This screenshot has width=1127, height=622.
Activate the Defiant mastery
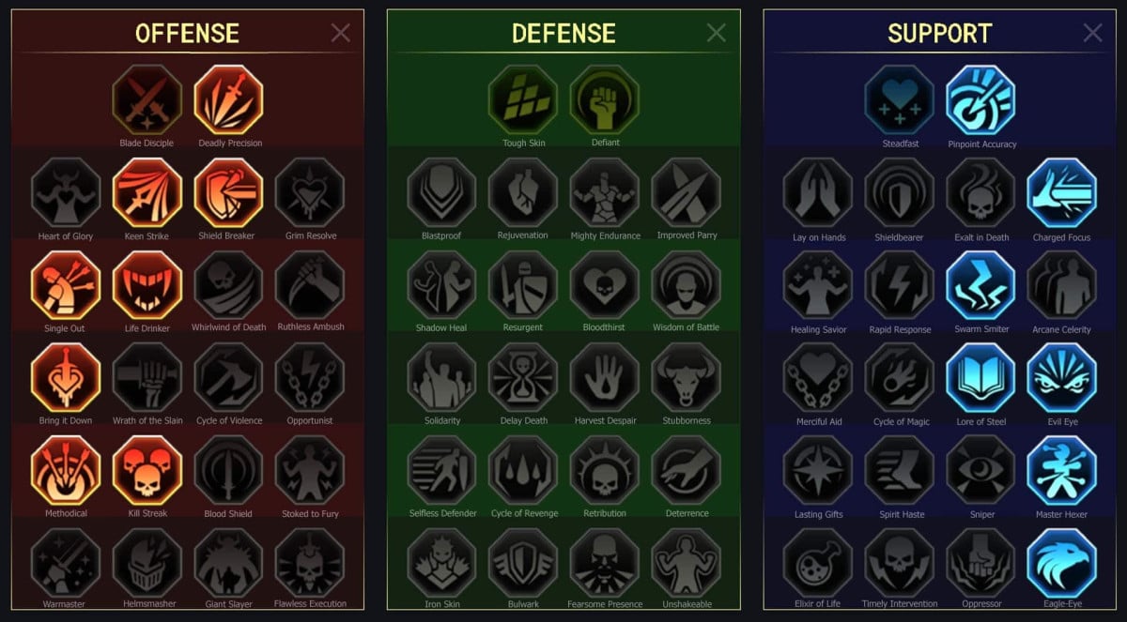[x=605, y=100]
